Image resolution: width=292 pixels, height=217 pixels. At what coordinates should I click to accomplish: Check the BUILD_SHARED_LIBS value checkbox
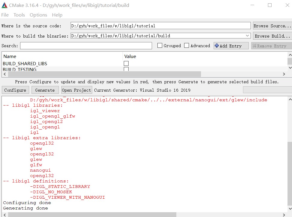click(x=126, y=63)
